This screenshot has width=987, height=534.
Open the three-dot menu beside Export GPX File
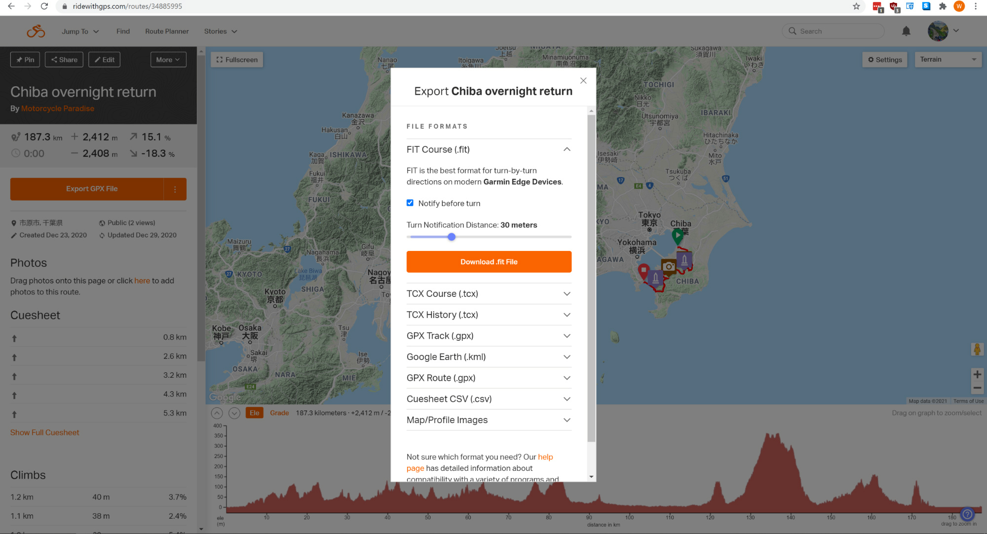coord(175,189)
